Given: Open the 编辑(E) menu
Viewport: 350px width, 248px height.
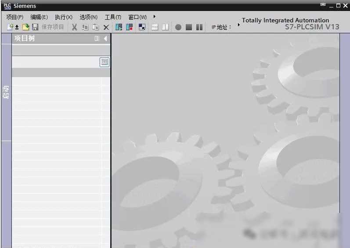Looking at the screenshot, I should [x=39, y=17].
